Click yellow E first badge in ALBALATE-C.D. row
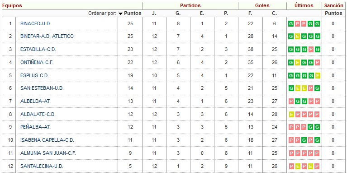Image resolution: width=347 pixels, height=176 pixels. pos(291,114)
